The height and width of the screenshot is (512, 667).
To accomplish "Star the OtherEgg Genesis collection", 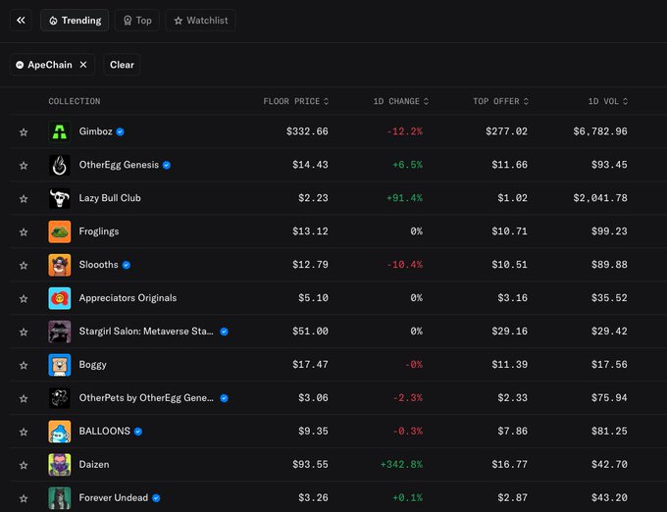I will coord(24,165).
